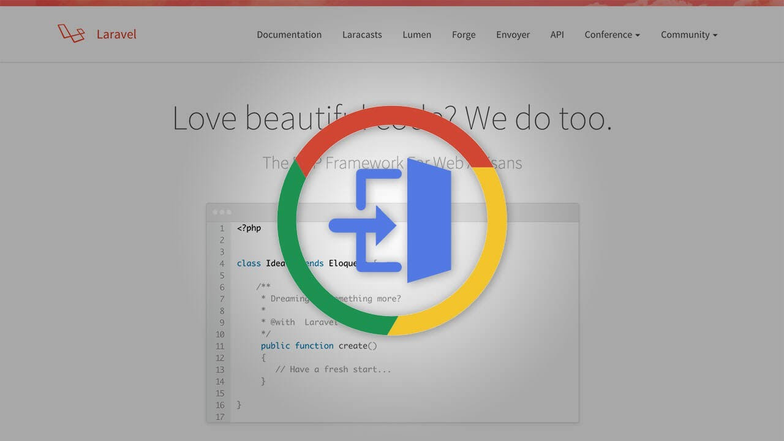
Task: Visit the API nav link
Action: click(x=557, y=35)
